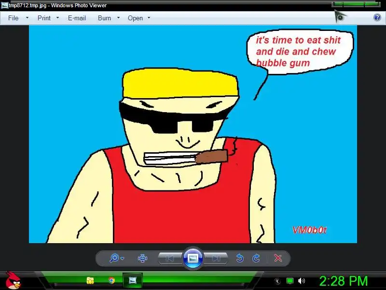Screen dimensions: 386x290
Task: Click the E-mail menu item
Action: point(77,18)
